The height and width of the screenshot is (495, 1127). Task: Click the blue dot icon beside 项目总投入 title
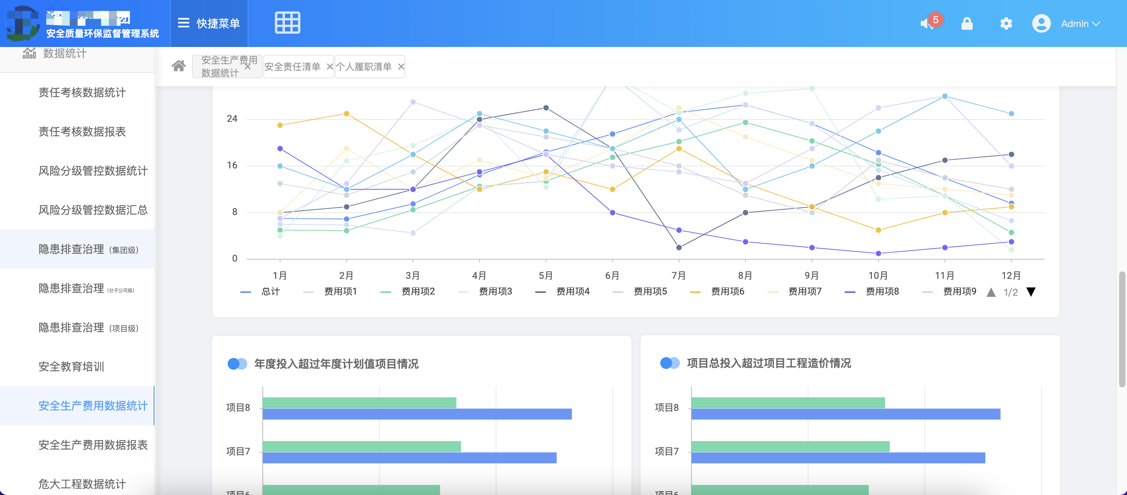click(x=670, y=363)
